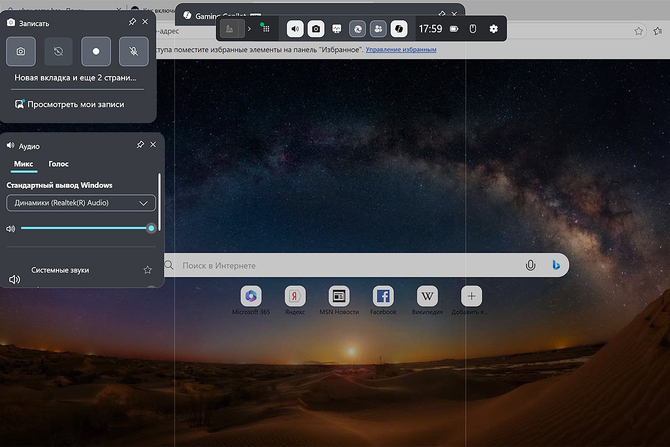
Task: Pin the Аудио widget
Action: click(x=140, y=145)
